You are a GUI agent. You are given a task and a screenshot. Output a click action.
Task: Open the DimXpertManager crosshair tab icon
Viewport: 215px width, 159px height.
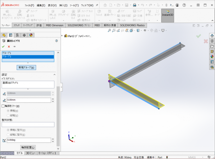coord(24,35)
